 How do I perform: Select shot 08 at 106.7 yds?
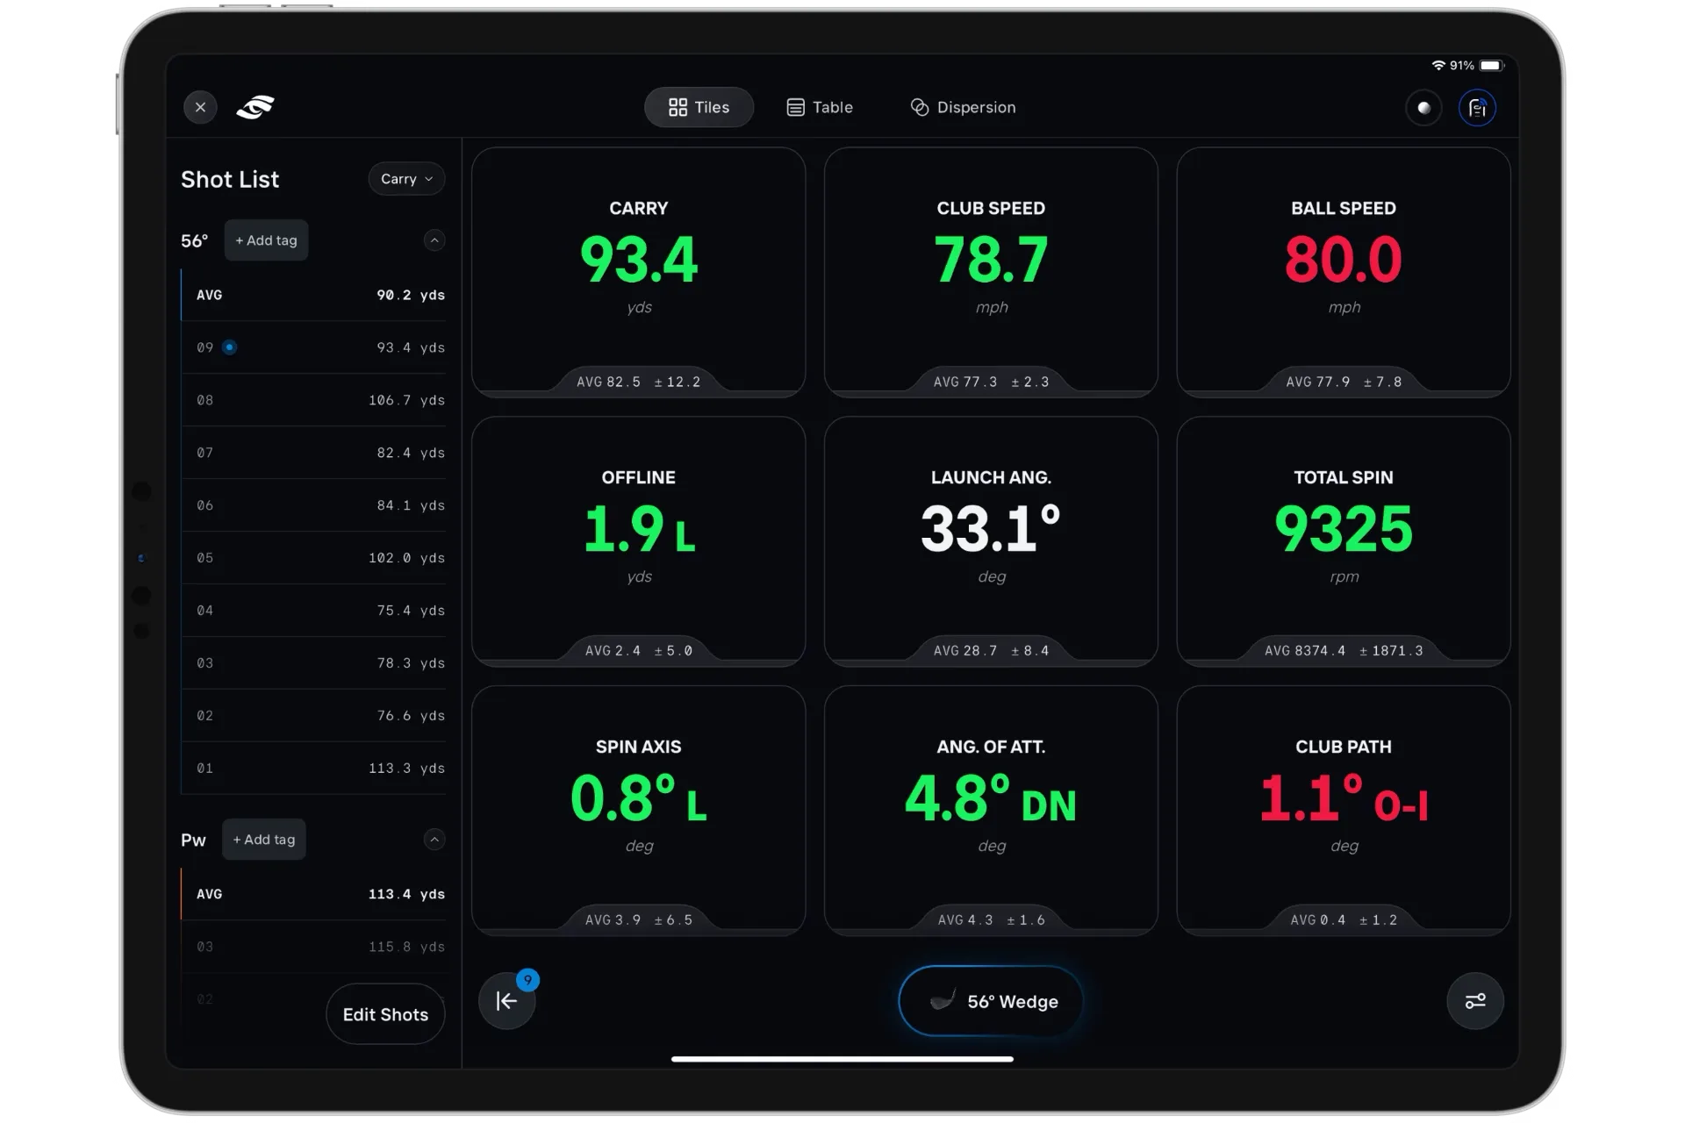coord(313,400)
